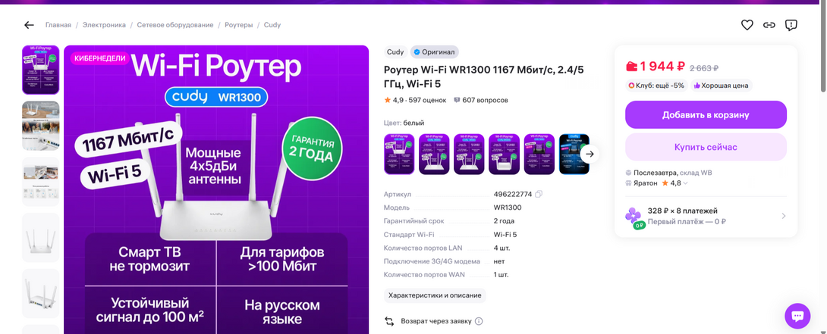Expand the installment payments chevron
This screenshot has width=827, height=334.
tap(783, 216)
